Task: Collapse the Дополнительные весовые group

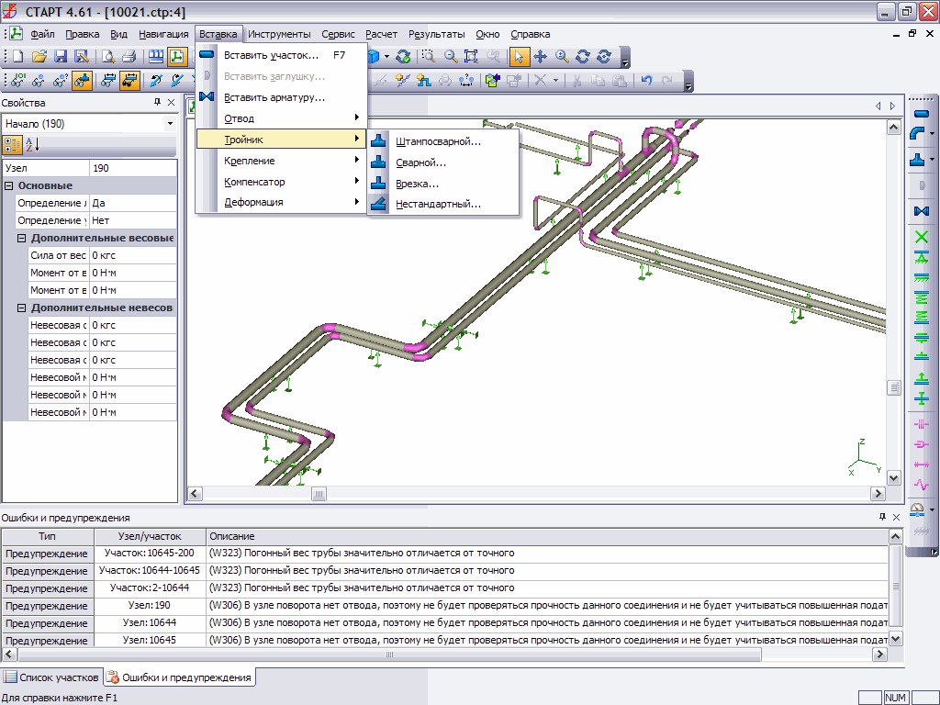Action: (22, 238)
